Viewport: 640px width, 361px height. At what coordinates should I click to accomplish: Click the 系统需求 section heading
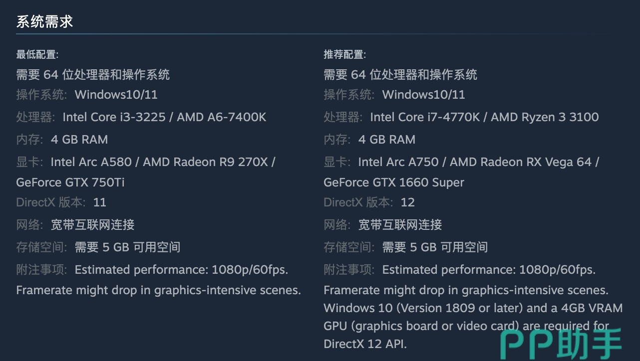[x=45, y=22]
